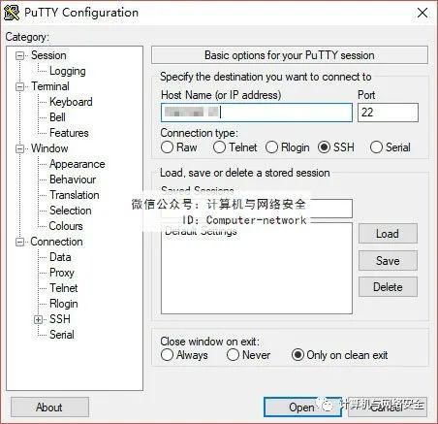This screenshot has height=424, width=438.
Task: Open Appearance settings category
Action: pos(78,164)
